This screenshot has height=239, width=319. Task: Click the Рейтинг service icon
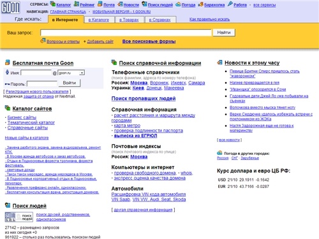point(77,4)
